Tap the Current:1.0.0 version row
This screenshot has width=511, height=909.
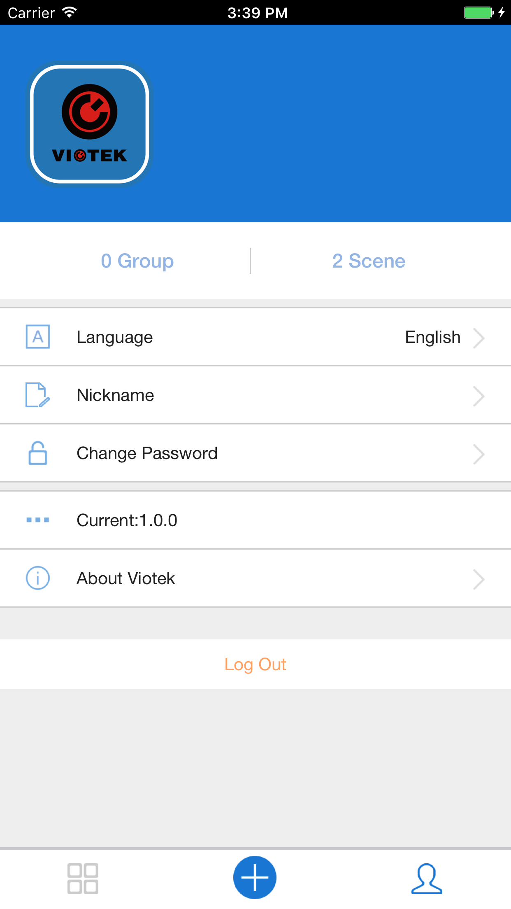127,520
